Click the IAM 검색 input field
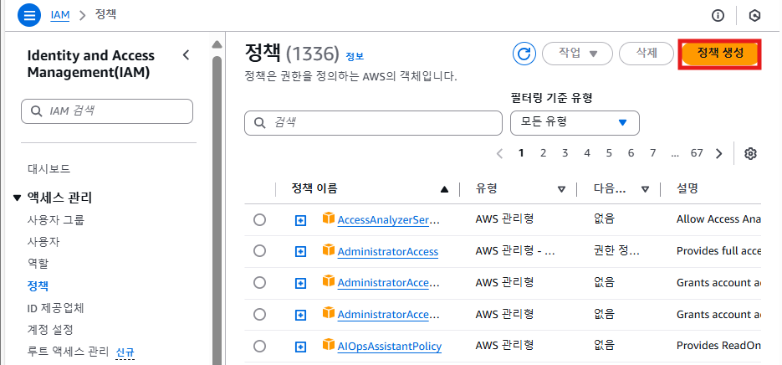This screenshot has width=782, height=365. click(x=107, y=111)
